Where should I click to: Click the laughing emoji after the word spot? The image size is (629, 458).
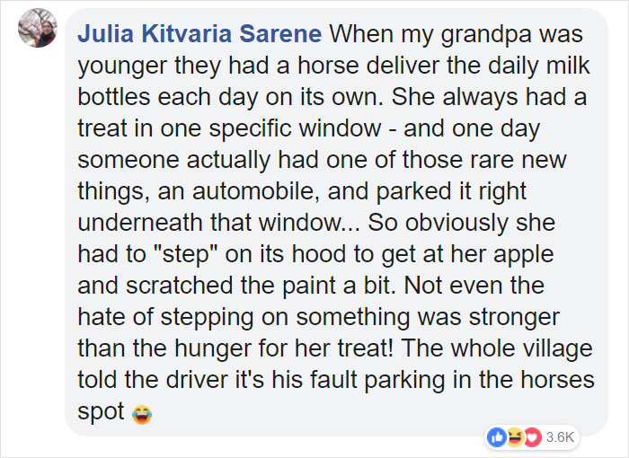click(x=140, y=414)
